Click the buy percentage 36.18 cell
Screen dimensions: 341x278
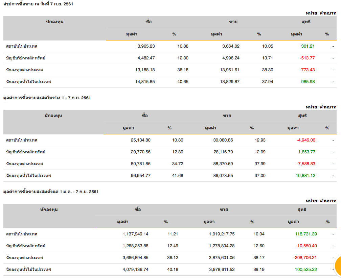point(183,70)
